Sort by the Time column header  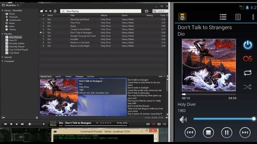click(163, 15)
